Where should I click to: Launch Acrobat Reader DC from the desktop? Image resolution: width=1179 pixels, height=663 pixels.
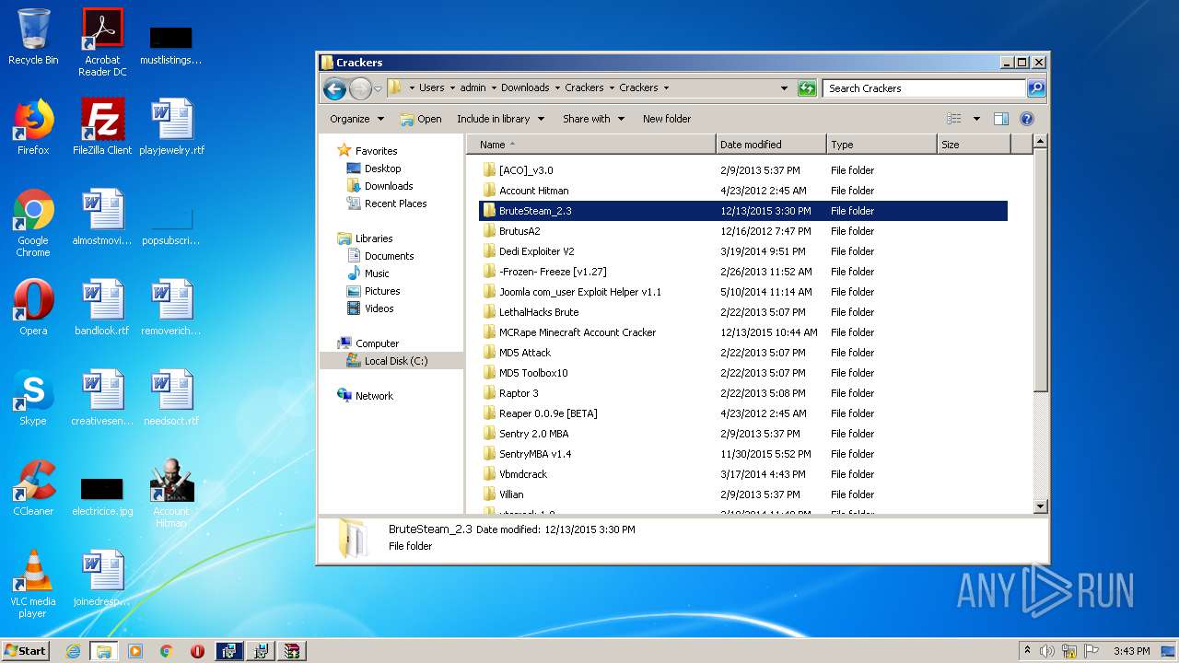[x=102, y=41]
